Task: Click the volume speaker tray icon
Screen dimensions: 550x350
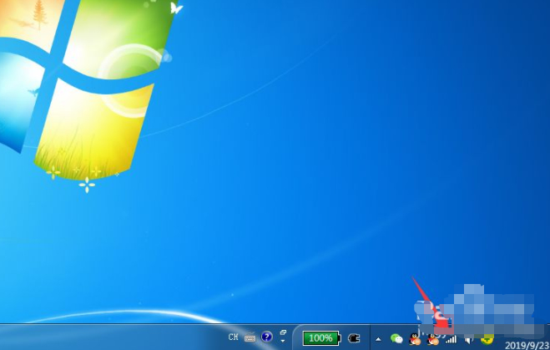Action: click(x=468, y=338)
